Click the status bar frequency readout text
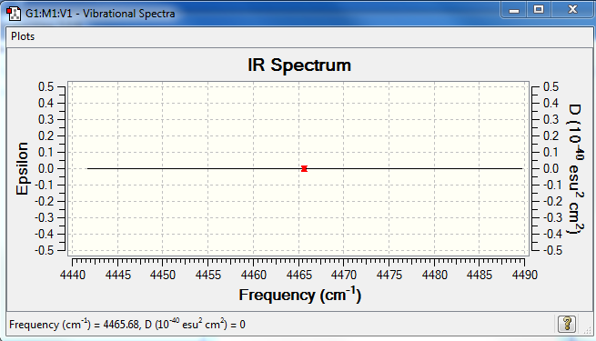 [x=127, y=325]
